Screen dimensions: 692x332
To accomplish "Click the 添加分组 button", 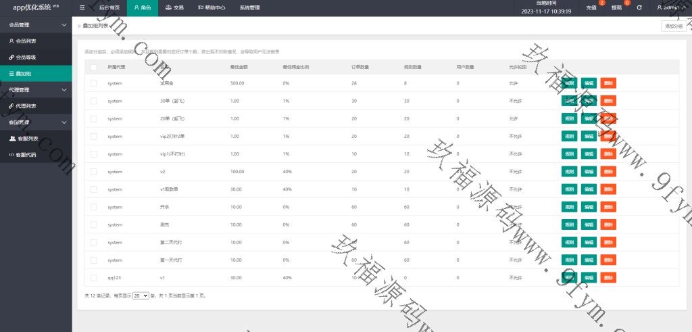I will [673, 26].
